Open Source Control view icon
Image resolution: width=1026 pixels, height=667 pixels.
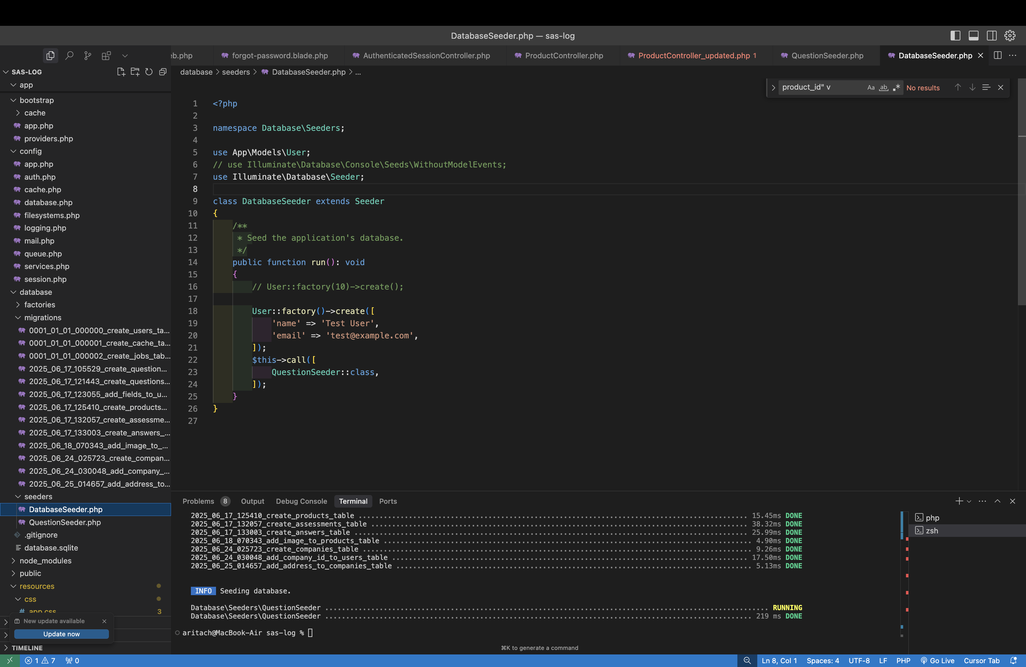click(88, 55)
